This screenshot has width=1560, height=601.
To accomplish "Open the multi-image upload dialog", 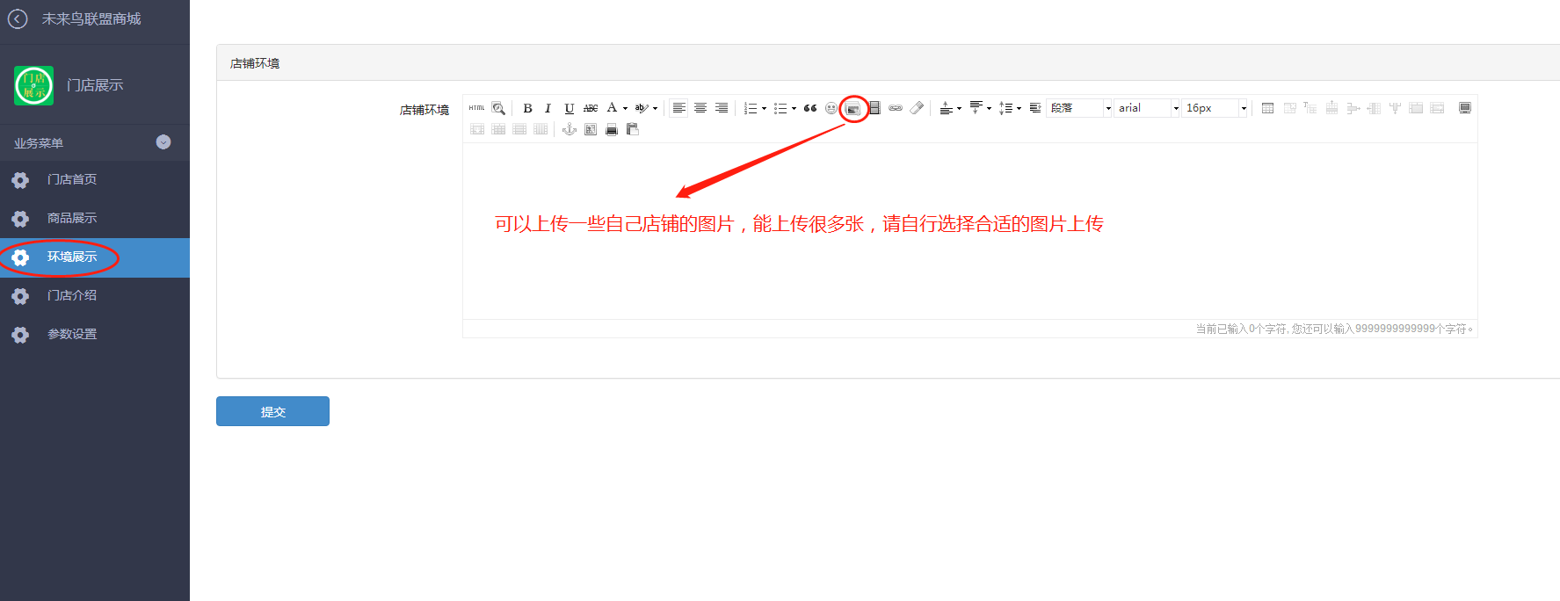I will (x=853, y=108).
